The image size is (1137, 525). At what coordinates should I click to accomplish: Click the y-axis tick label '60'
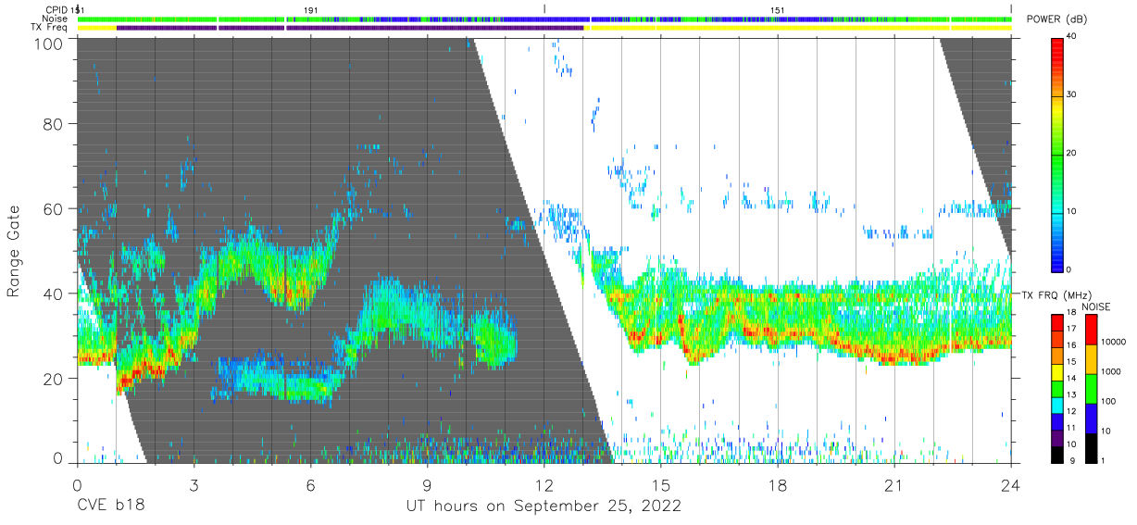(56, 208)
